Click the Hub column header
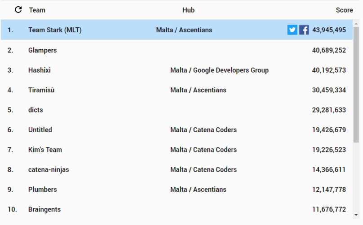This screenshot has width=363, height=225. (188, 10)
